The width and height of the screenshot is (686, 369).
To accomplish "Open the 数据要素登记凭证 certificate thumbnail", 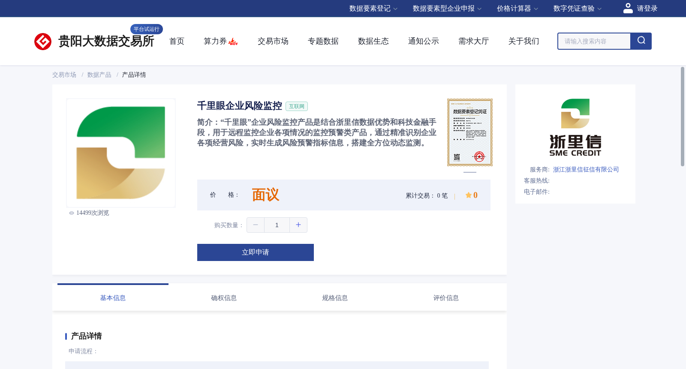I will [470, 132].
